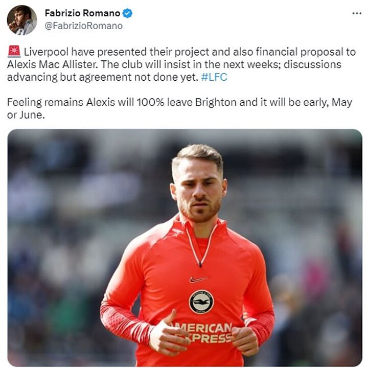The width and height of the screenshot is (368, 368).
Task: Open the three-dot more options menu
Action: (x=357, y=13)
